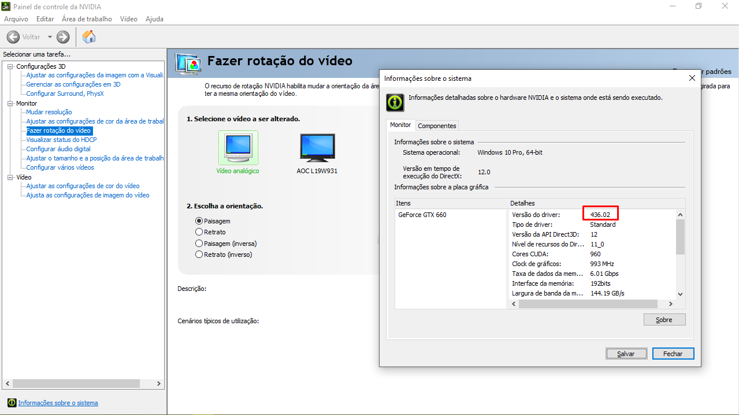Choose the Retrato orientation option

tap(199, 232)
